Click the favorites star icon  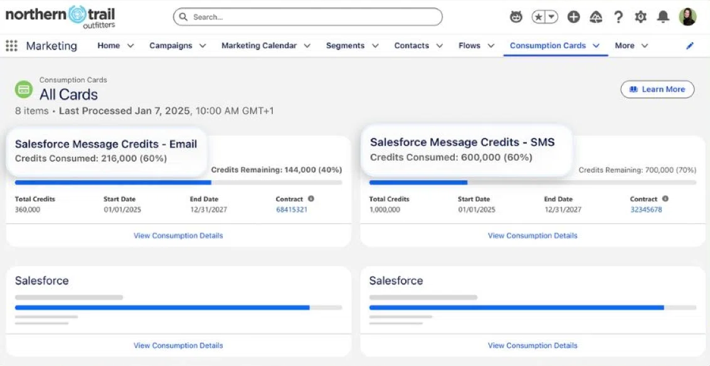click(x=538, y=17)
